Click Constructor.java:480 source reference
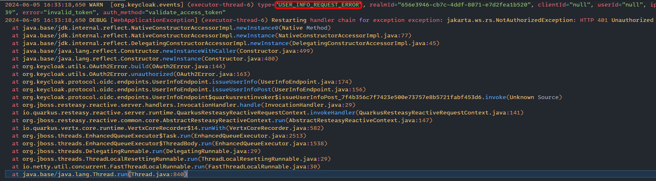Viewport: 656px width, 181px height. point(240,59)
